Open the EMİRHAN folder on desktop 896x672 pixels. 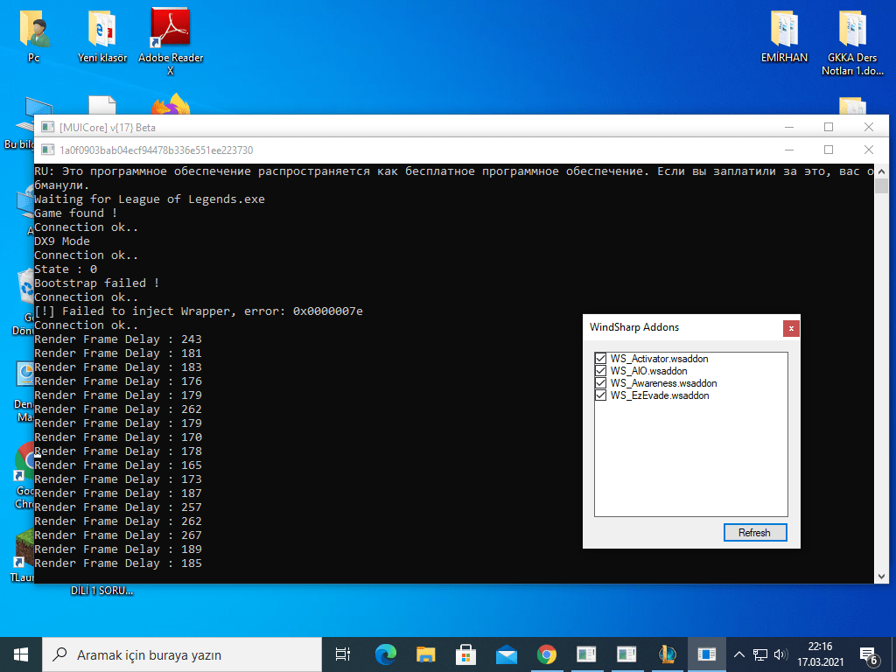(784, 35)
